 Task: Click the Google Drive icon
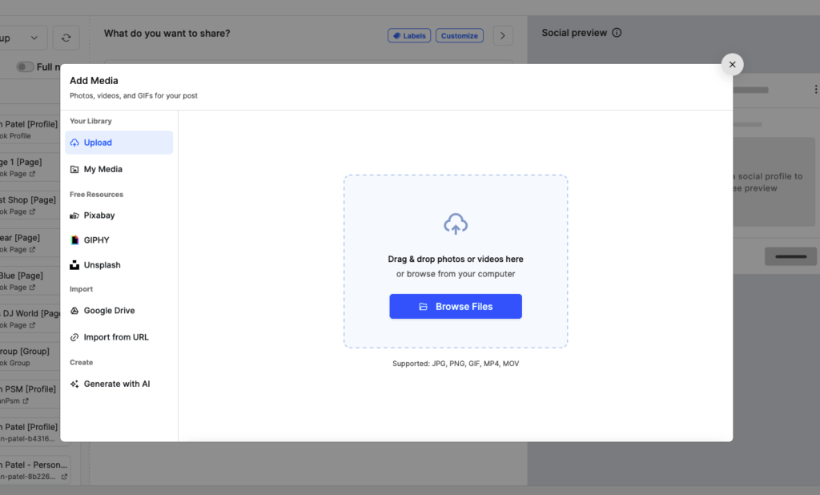click(x=74, y=311)
